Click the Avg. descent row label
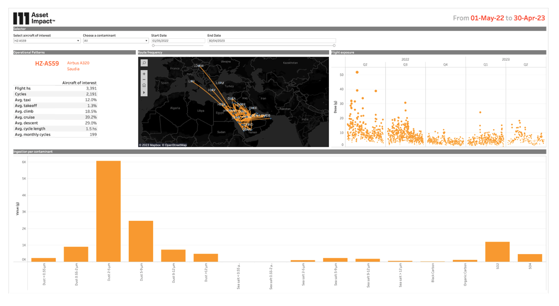The width and height of the screenshot is (559, 306). (26, 123)
